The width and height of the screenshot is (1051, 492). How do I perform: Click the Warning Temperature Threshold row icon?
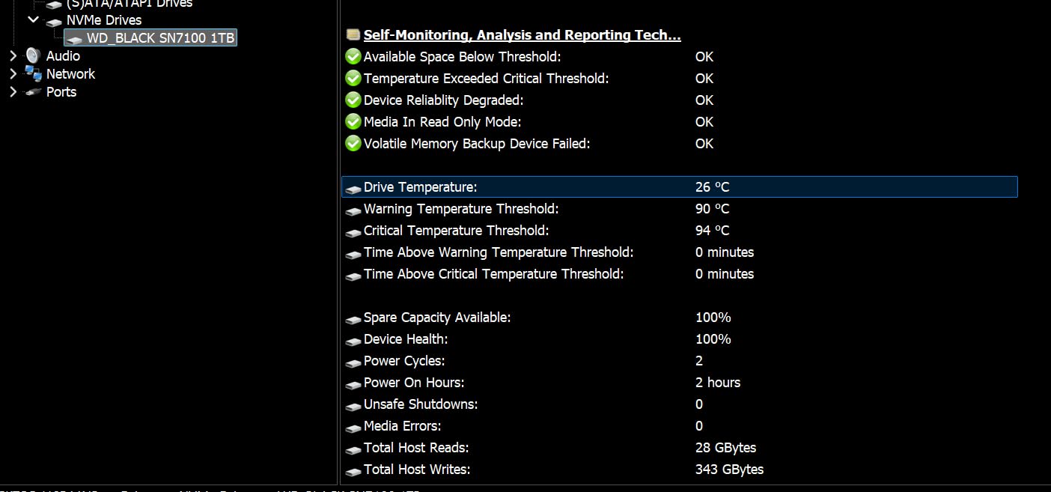click(353, 210)
